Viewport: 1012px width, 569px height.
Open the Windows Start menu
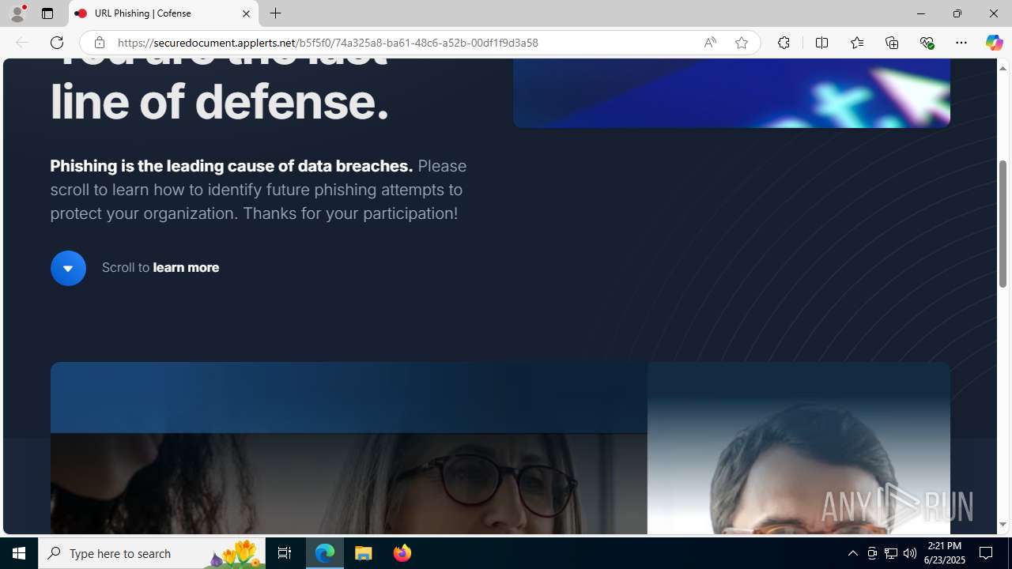pyautogui.click(x=19, y=553)
